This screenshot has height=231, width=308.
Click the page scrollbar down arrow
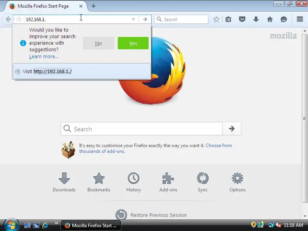(x=305, y=216)
